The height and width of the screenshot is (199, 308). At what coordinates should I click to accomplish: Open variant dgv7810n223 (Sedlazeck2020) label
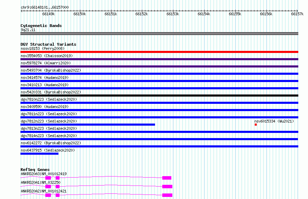point(49,99)
